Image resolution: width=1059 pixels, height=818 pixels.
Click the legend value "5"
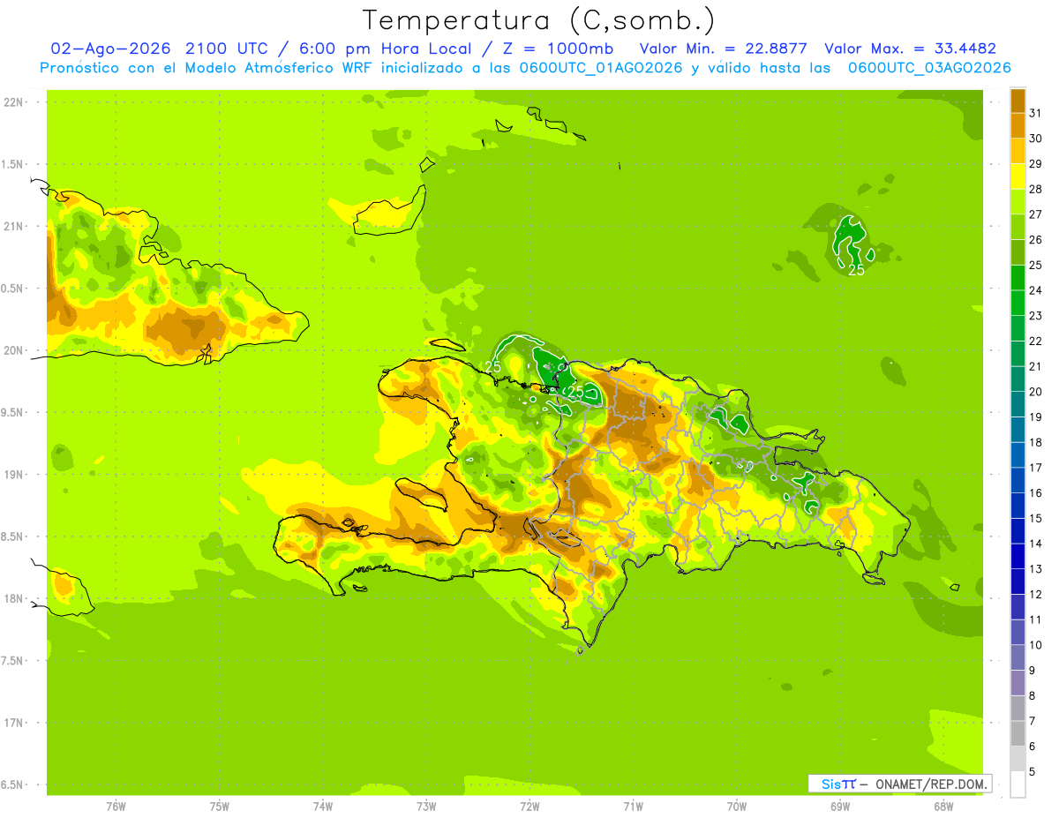[1033, 772]
